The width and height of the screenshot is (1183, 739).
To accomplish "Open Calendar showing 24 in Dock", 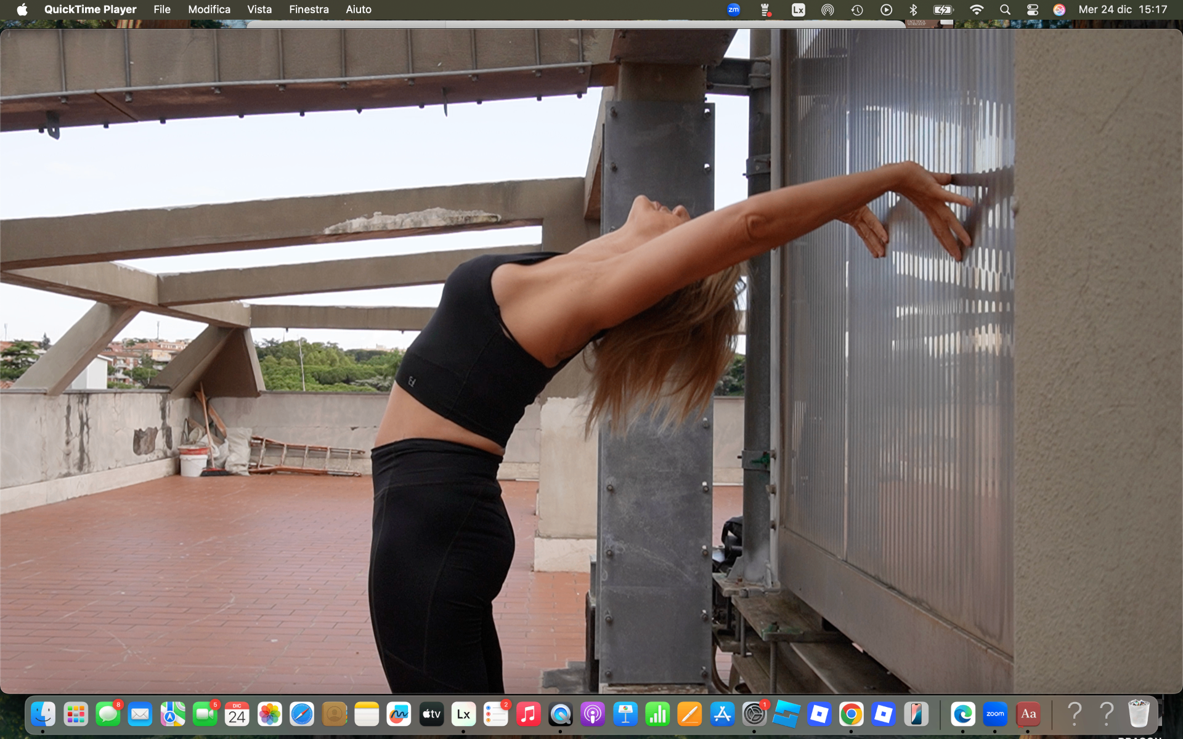I will (237, 714).
